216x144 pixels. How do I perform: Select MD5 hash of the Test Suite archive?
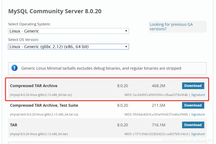point(161,114)
